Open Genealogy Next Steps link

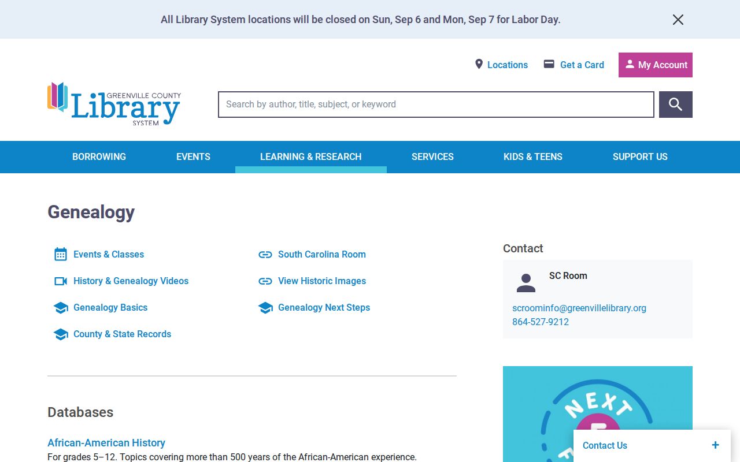click(324, 307)
